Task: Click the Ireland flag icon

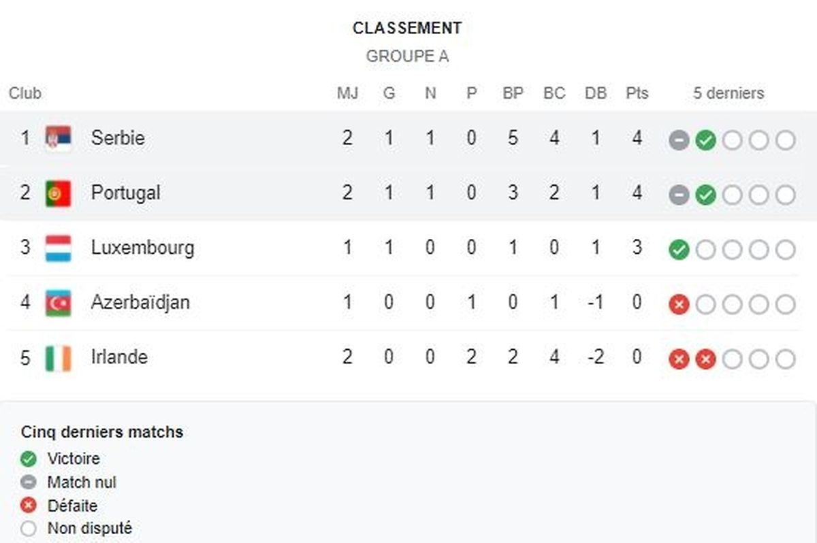Action: coord(58,358)
